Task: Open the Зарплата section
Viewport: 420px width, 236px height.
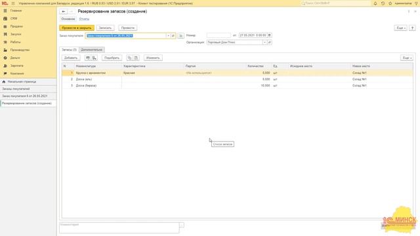Action: coord(16,66)
